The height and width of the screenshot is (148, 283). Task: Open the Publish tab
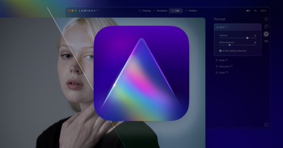[191, 11]
